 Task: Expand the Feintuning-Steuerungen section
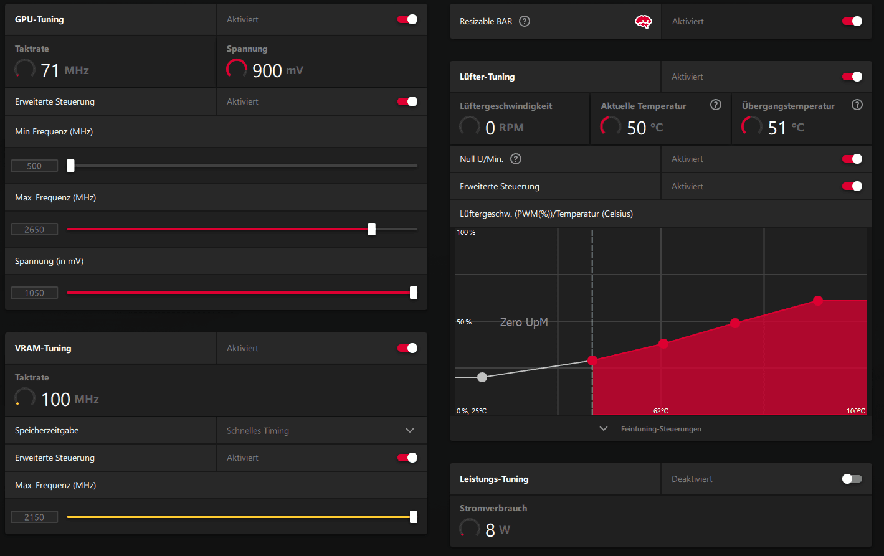[x=660, y=429]
